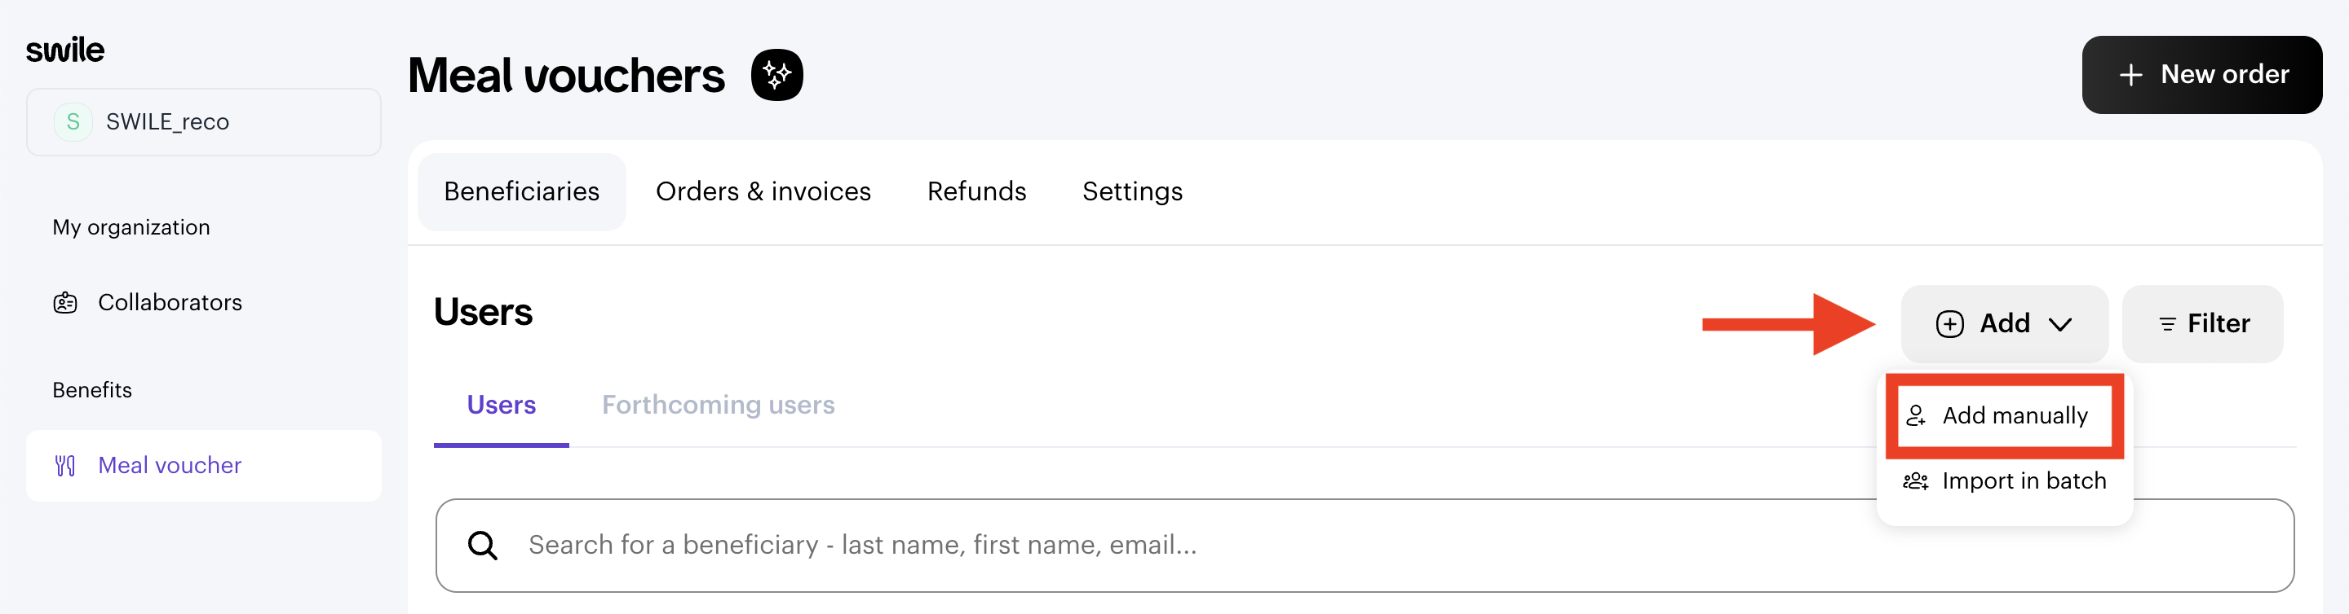Click the Meal voucher fork-and-knife icon

pos(64,466)
